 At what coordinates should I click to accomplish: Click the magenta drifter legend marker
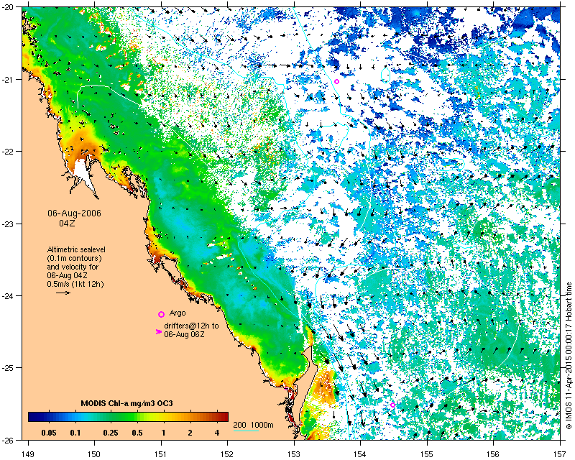coord(158,331)
